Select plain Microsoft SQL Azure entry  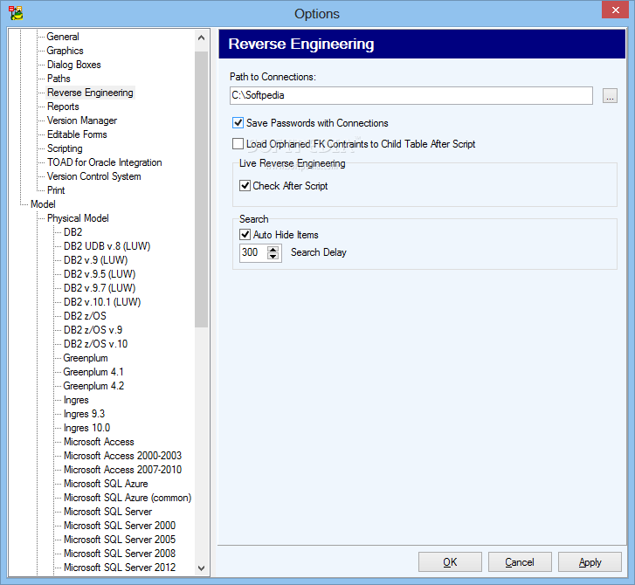(106, 484)
